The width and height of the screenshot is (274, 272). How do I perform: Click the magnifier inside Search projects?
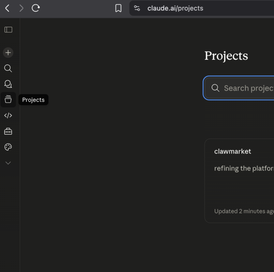(215, 88)
